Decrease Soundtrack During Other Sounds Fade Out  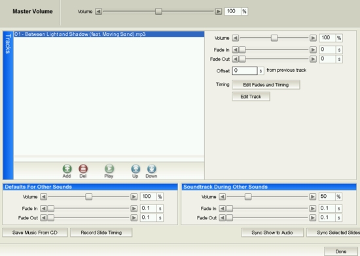coord(223,217)
